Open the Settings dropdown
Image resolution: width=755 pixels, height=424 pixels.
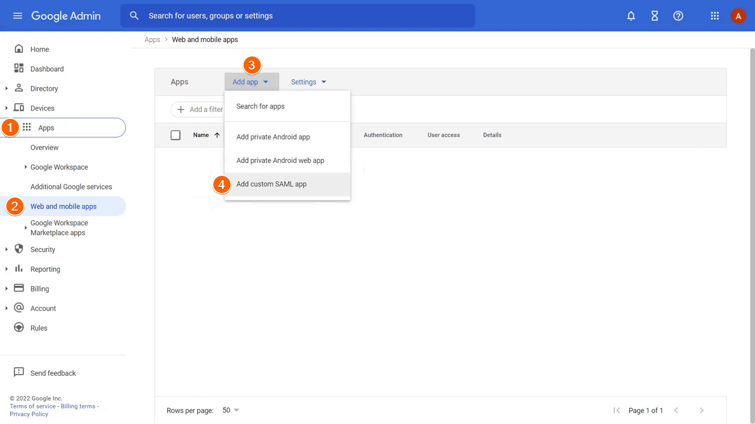[x=308, y=82]
